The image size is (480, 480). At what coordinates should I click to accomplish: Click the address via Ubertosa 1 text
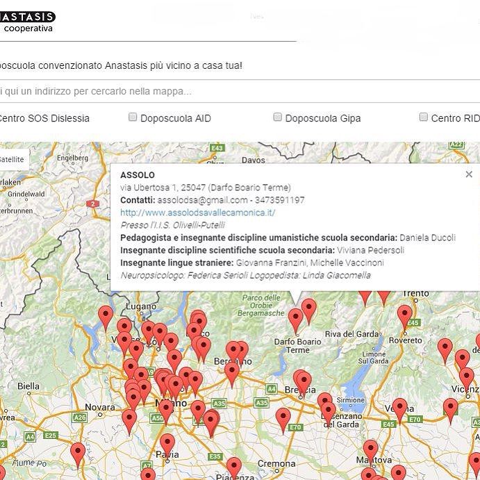coord(206,188)
